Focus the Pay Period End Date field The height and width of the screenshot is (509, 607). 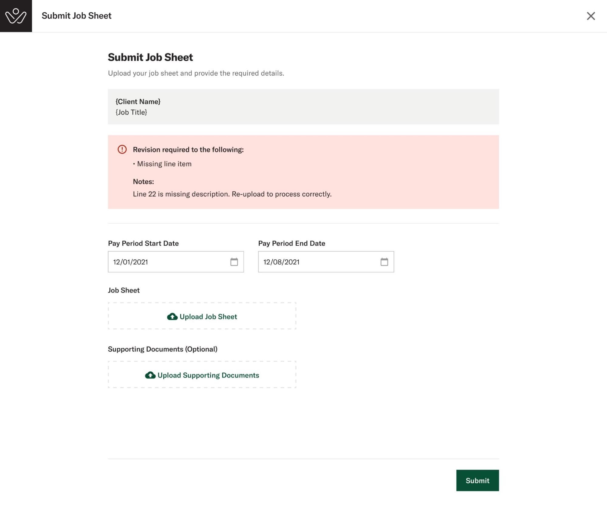click(x=326, y=261)
